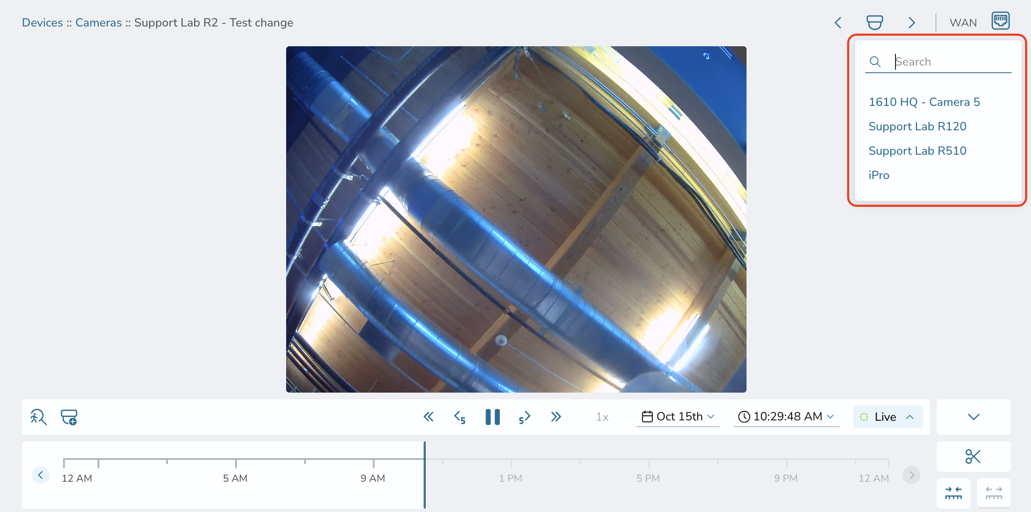Pause the live video playback
Viewport: 1031px width, 512px height.
click(492, 417)
